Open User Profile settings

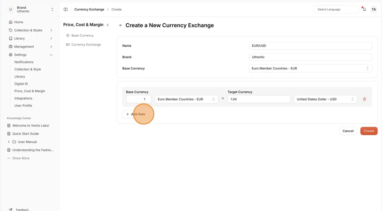point(23,105)
